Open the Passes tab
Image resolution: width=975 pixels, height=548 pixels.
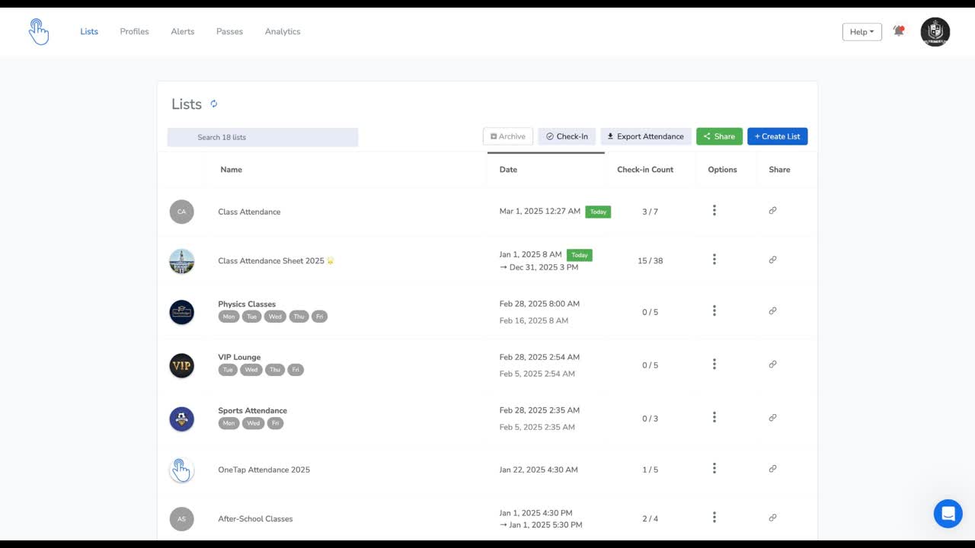229,32
